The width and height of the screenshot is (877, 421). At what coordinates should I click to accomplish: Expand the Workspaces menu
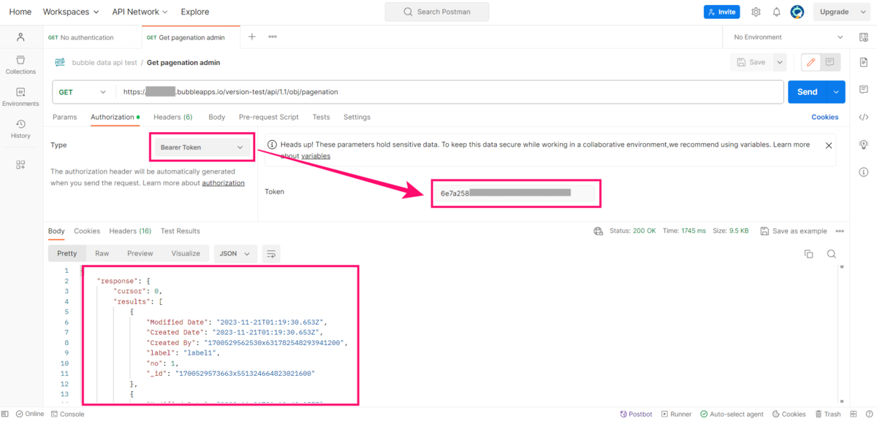coord(71,12)
